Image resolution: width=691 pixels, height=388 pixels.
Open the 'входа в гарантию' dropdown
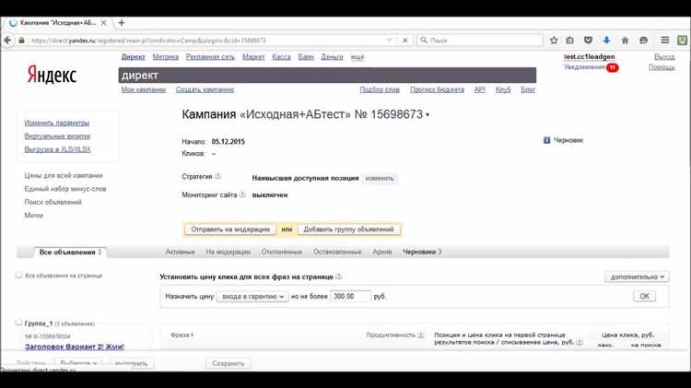(252, 297)
